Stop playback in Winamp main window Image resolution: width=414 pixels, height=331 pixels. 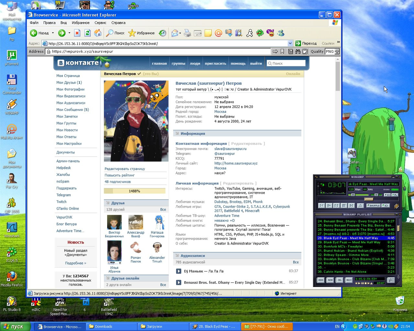(344, 205)
